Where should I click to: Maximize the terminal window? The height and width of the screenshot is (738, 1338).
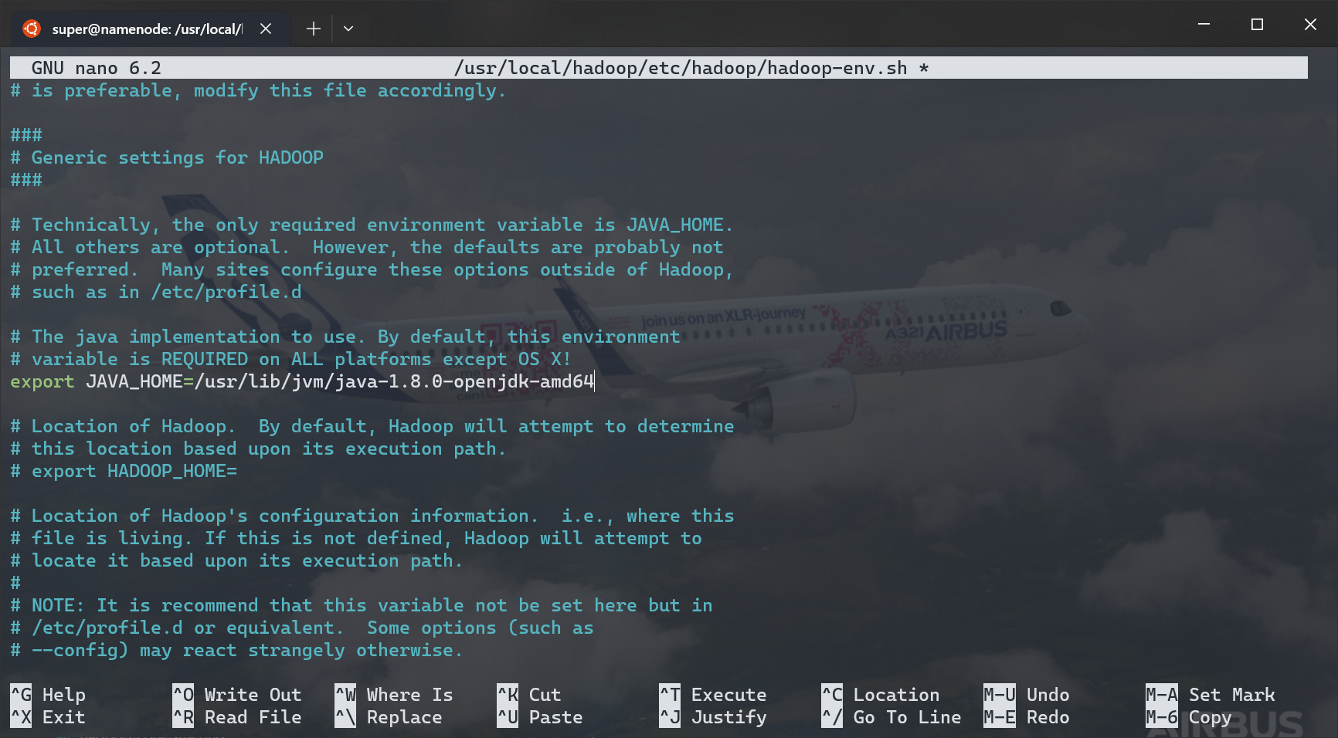tap(1257, 25)
